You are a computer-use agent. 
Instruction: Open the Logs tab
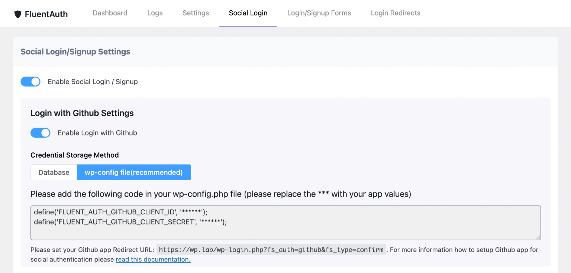tap(155, 13)
